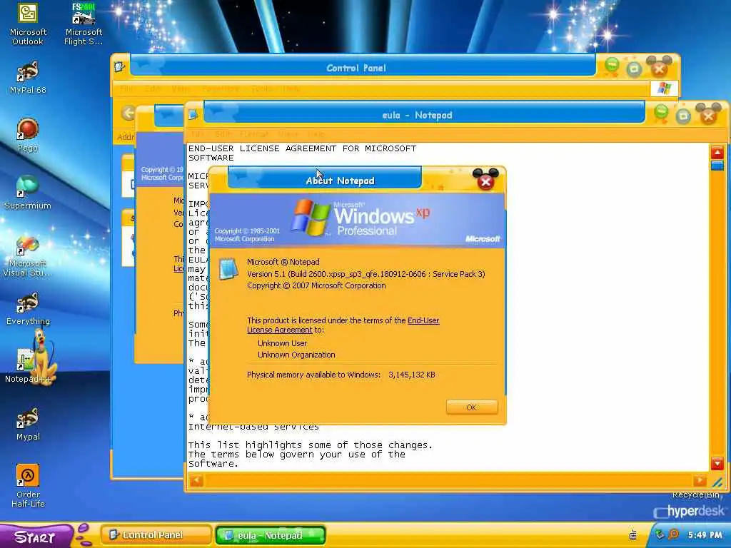Click OK in About Notepad dialog
The image size is (731, 548).
[x=472, y=407]
